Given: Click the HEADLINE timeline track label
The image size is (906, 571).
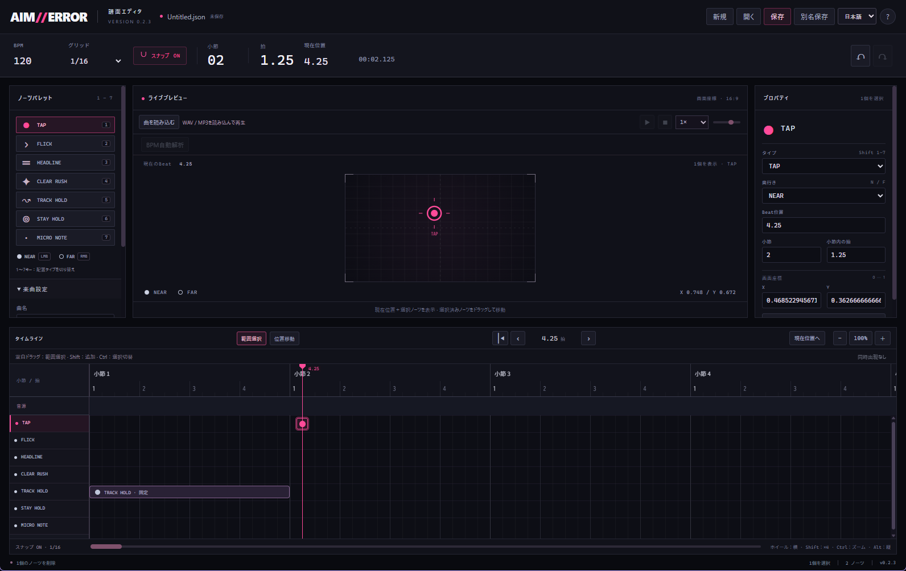Looking at the screenshot, I should tap(50, 457).
